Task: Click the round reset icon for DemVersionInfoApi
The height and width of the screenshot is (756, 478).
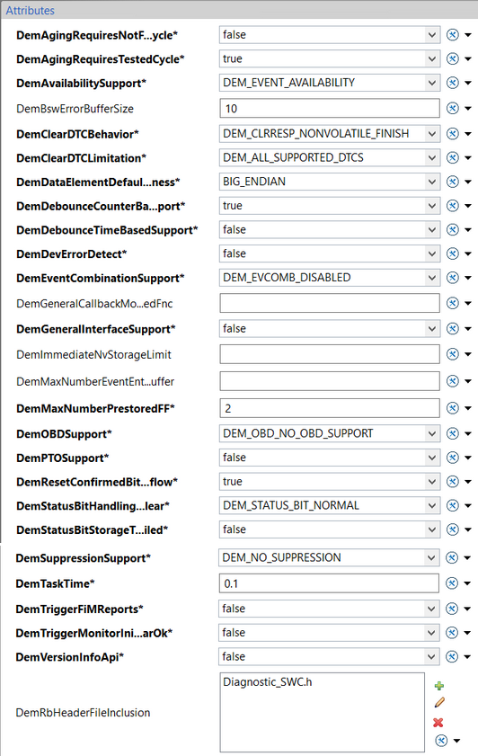Action: pyautogui.click(x=452, y=657)
